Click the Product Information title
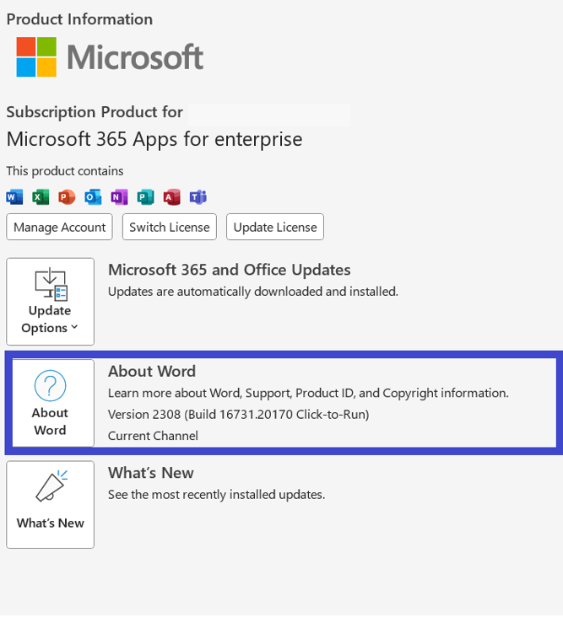The height and width of the screenshot is (617, 563). point(79,19)
